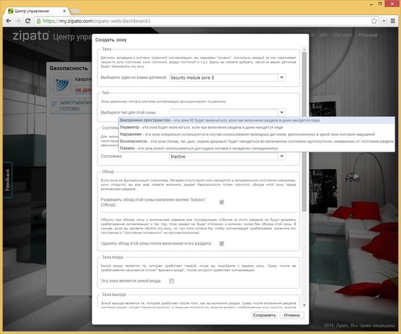This screenshot has width=401, height=334.
Task: Click the Сохранить button
Action: coord(264,315)
